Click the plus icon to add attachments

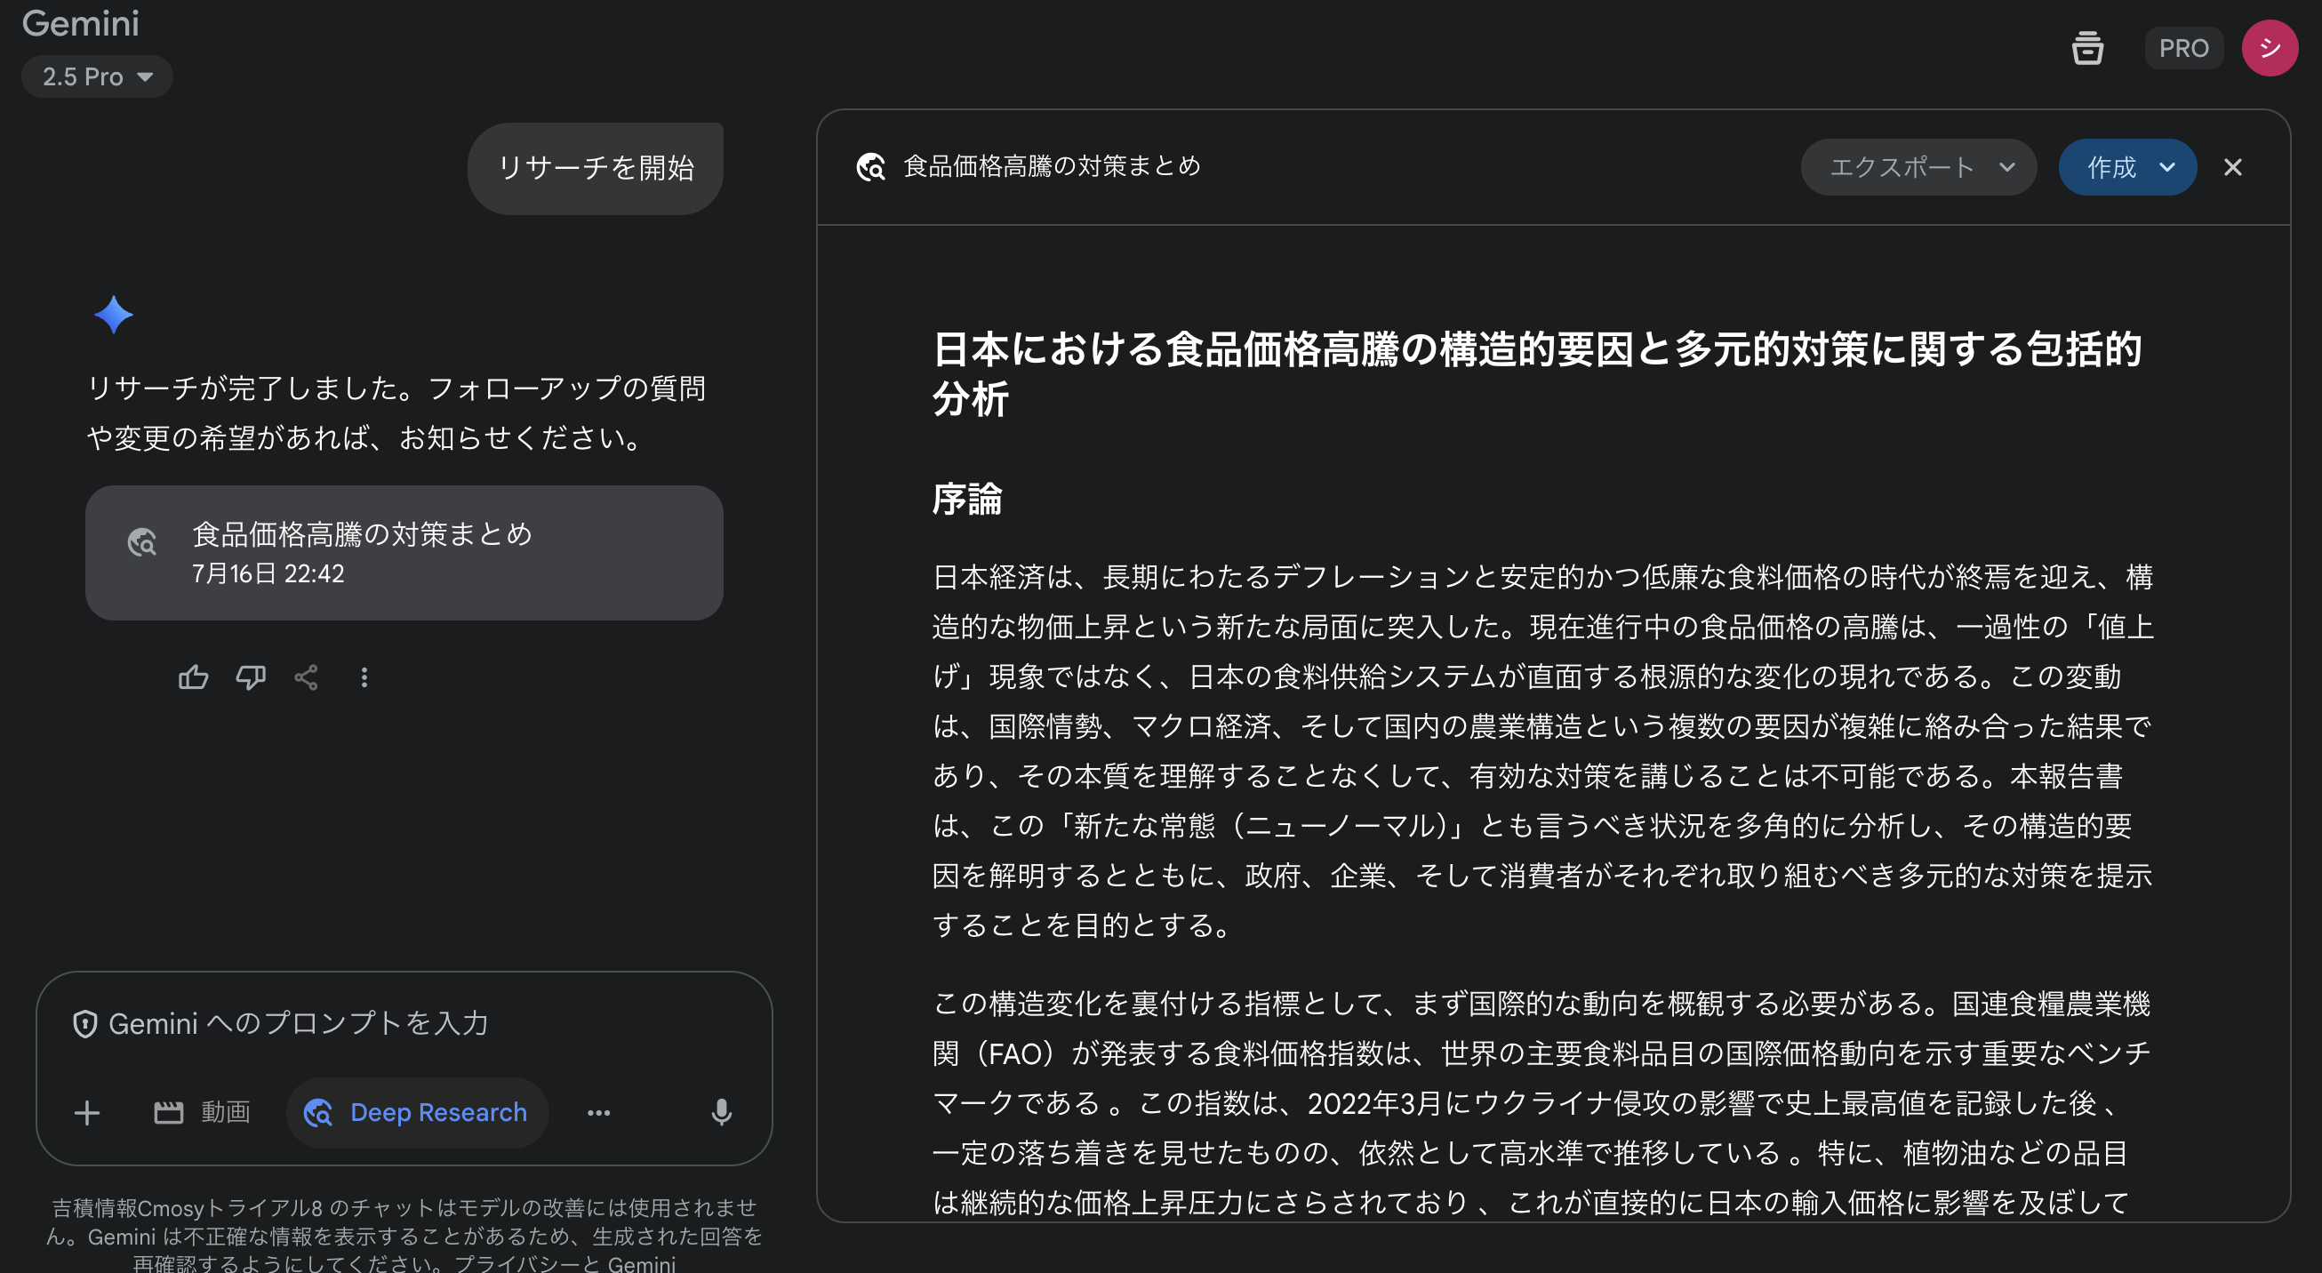(86, 1111)
